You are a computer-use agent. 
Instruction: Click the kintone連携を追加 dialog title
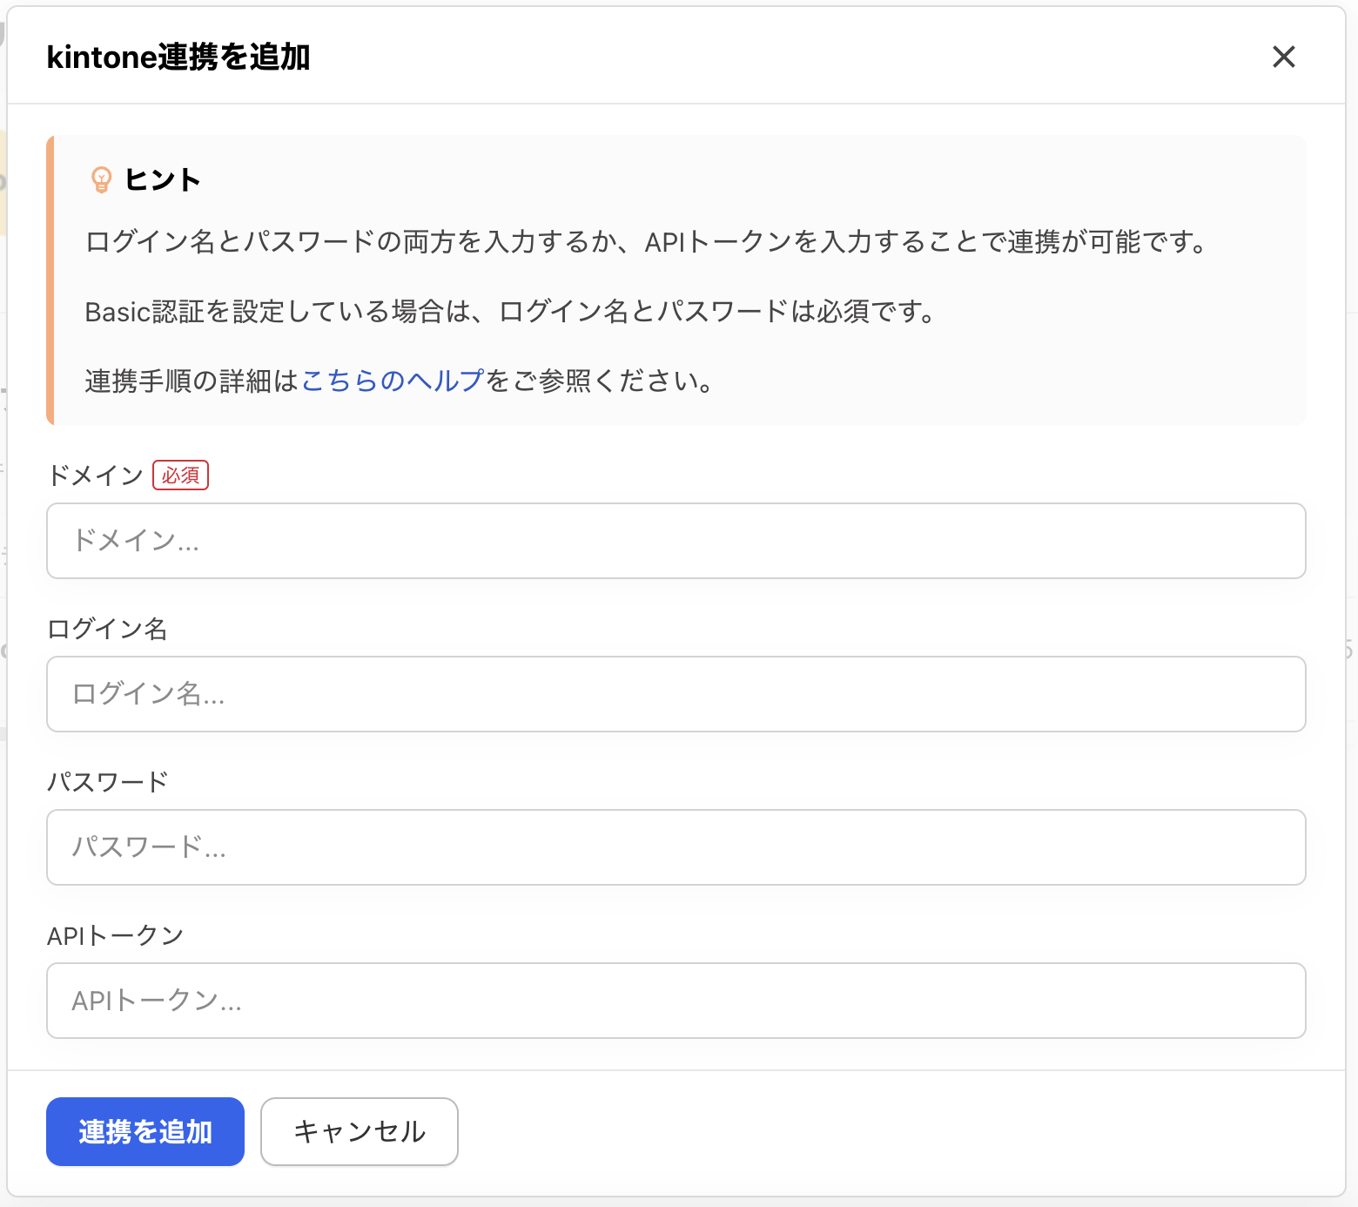tap(178, 57)
